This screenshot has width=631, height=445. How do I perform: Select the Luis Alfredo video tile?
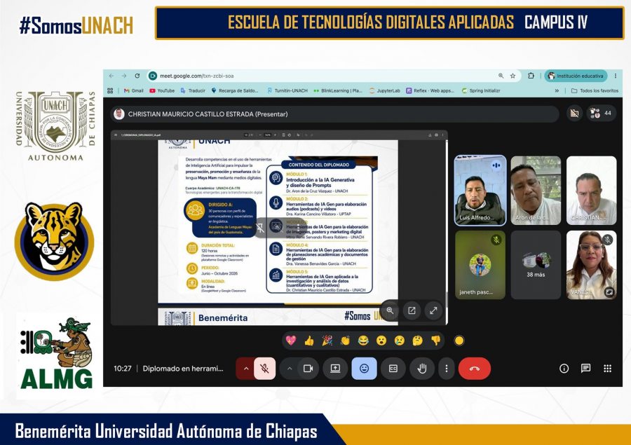coord(480,191)
